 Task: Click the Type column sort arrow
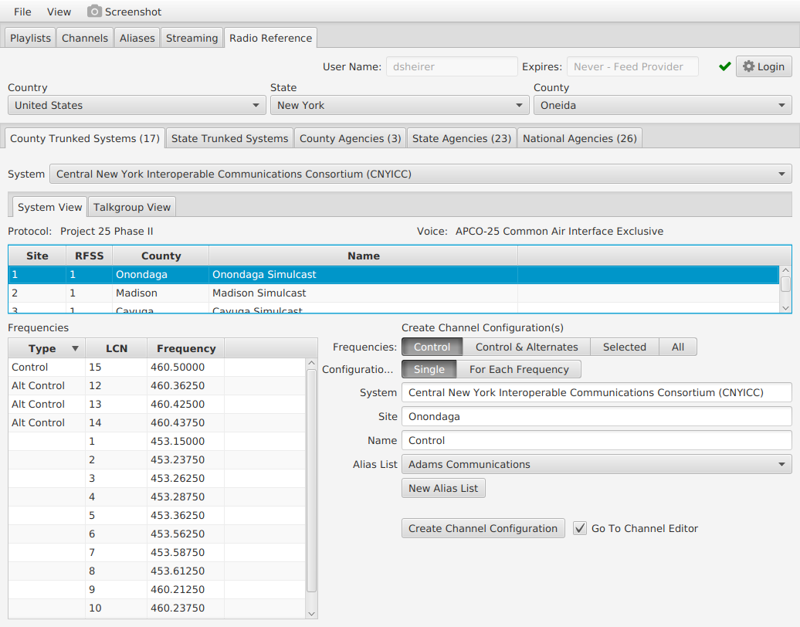click(x=75, y=348)
